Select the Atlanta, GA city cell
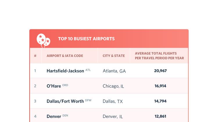Screen dimensions: 218x122 (114, 71)
